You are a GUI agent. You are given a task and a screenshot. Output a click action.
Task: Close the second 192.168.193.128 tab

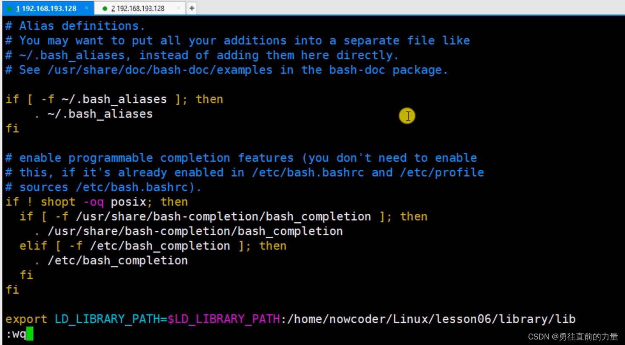pyautogui.click(x=178, y=8)
